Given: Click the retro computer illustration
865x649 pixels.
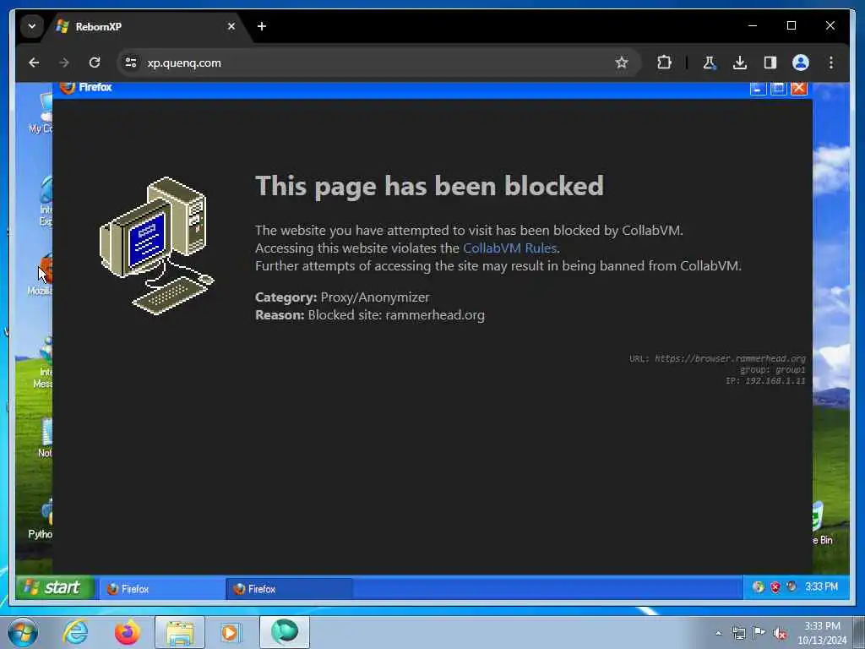Looking at the screenshot, I should point(156,246).
